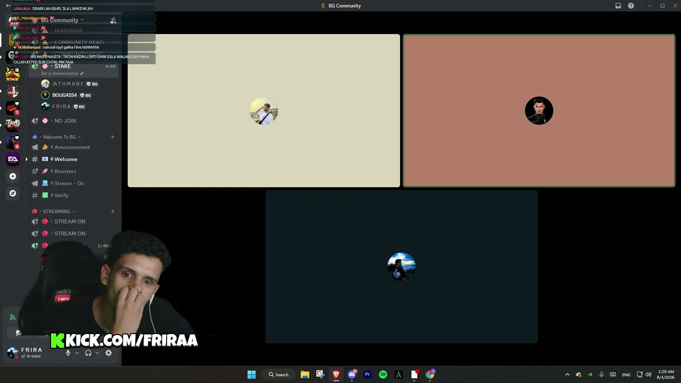Open FRIRA user profile in bottom panel
This screenshot has height=383, width=681.
pos(32,353)
